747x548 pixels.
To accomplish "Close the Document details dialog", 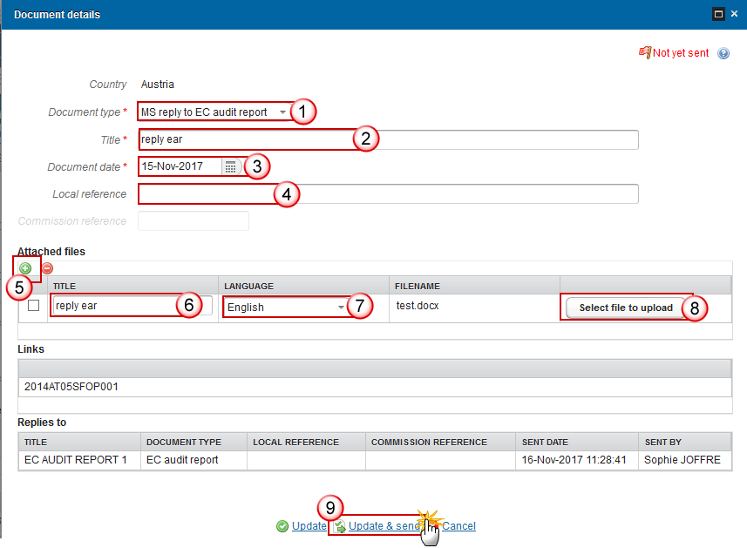I will point(736,14).
